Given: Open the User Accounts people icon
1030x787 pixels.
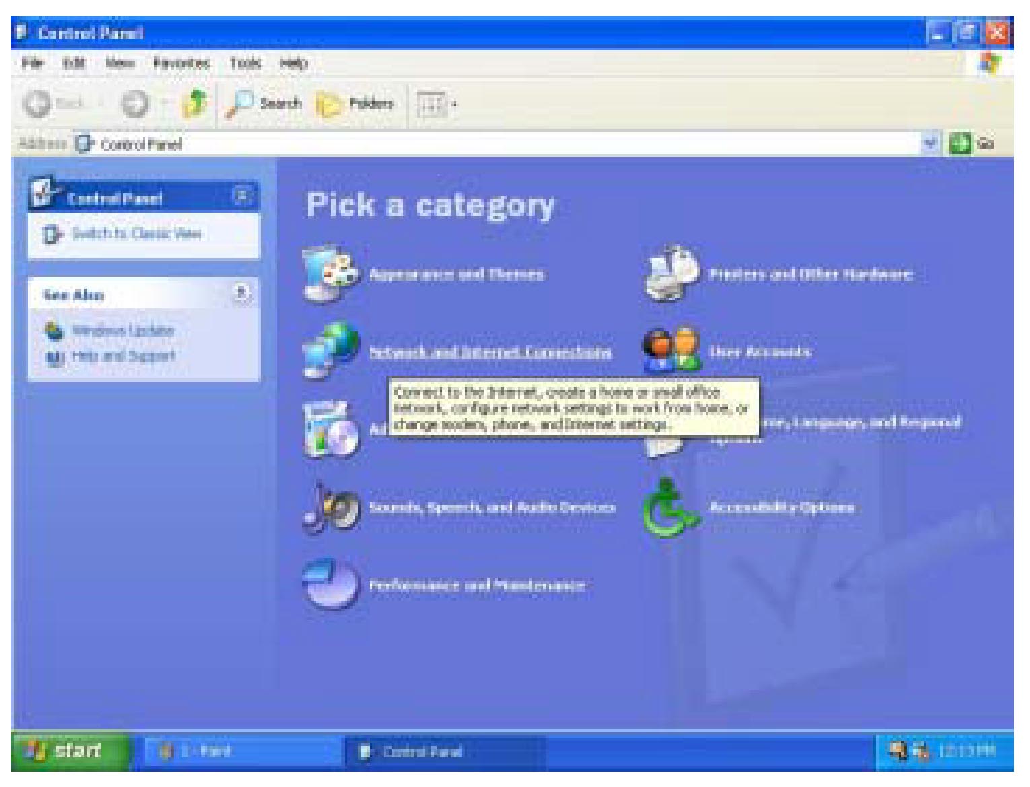Looking at the screenshot, I should click(672, 351).
